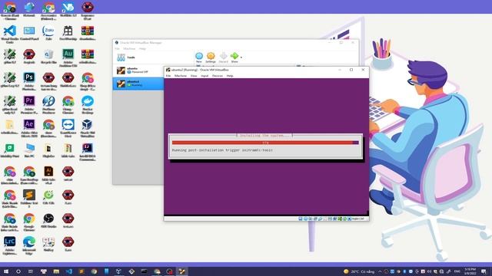Open Adobe After Effects desktop shortcut
Image resolution: width=492 pixels, height=276 pixels.
click(x=29, y=128)
